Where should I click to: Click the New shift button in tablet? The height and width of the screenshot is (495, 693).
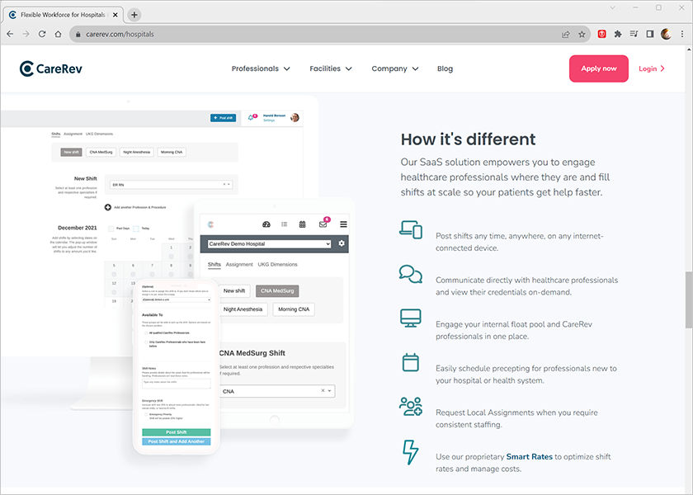tap(234, 290)
